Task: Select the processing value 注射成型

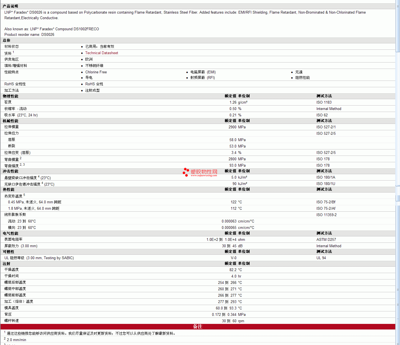Action: [x=92, y=90]
